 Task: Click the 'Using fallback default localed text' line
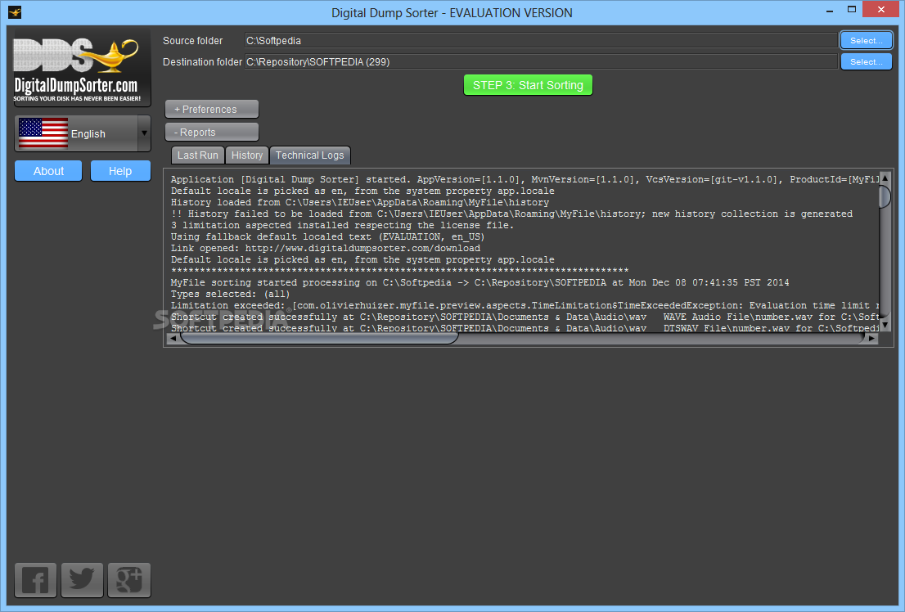pyautogui.click(x=328, y=236)
